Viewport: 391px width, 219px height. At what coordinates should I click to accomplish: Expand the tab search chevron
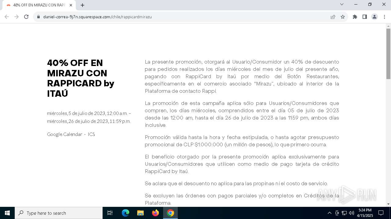(342, 4)
